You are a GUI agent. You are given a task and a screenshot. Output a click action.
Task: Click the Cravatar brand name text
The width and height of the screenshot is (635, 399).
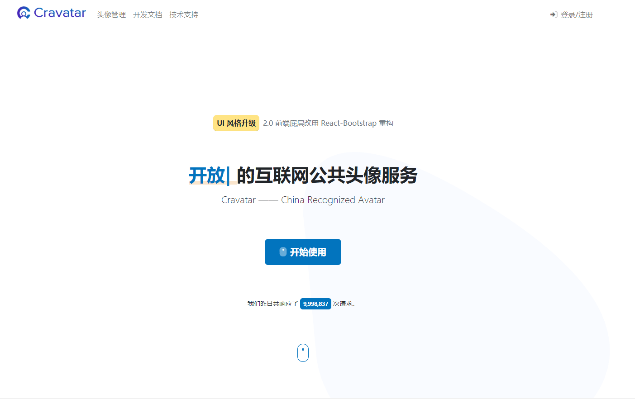pos(60,13)
